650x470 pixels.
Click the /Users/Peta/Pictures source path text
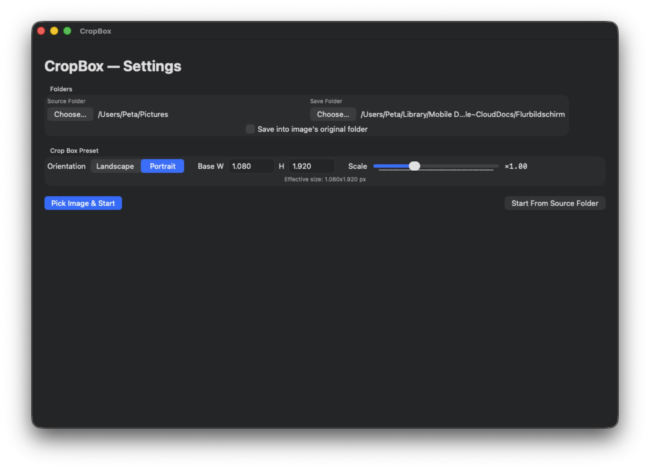tap(133, 114)
